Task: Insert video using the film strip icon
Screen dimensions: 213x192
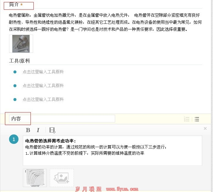Action: (x=52, y=130)
